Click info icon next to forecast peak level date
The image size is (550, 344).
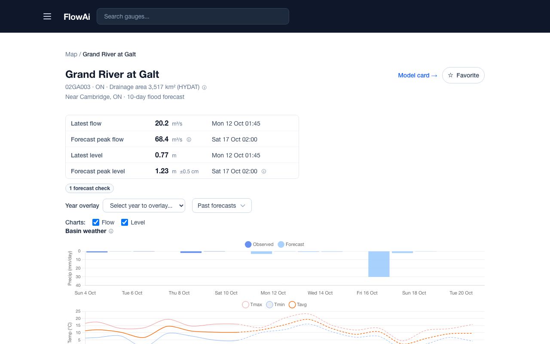click(264, 171)
